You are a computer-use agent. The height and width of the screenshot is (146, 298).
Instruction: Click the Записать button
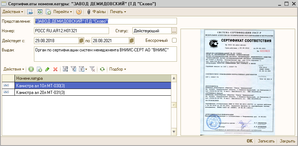coord(266,141)
